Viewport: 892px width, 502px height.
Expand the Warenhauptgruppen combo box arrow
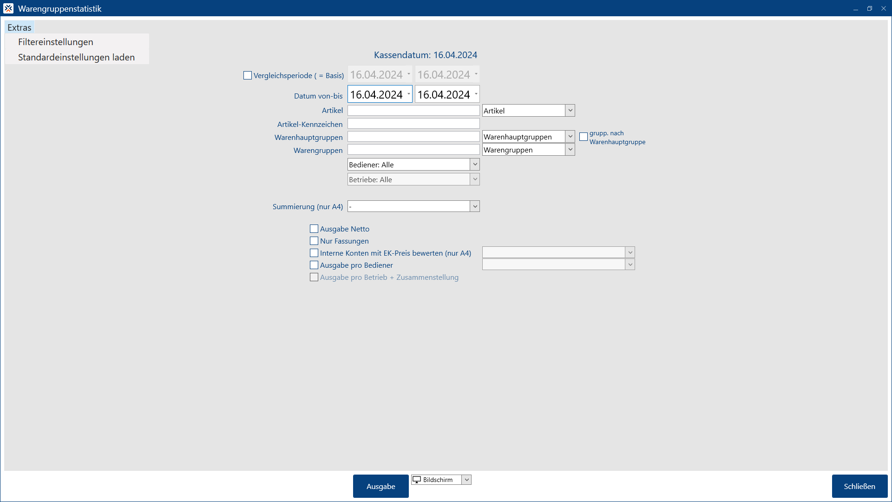pos(570,137)
